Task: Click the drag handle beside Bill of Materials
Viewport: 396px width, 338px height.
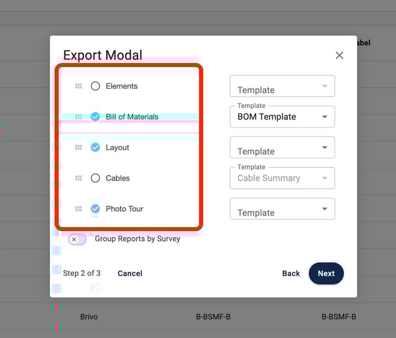Action: (x=78, y=117)
